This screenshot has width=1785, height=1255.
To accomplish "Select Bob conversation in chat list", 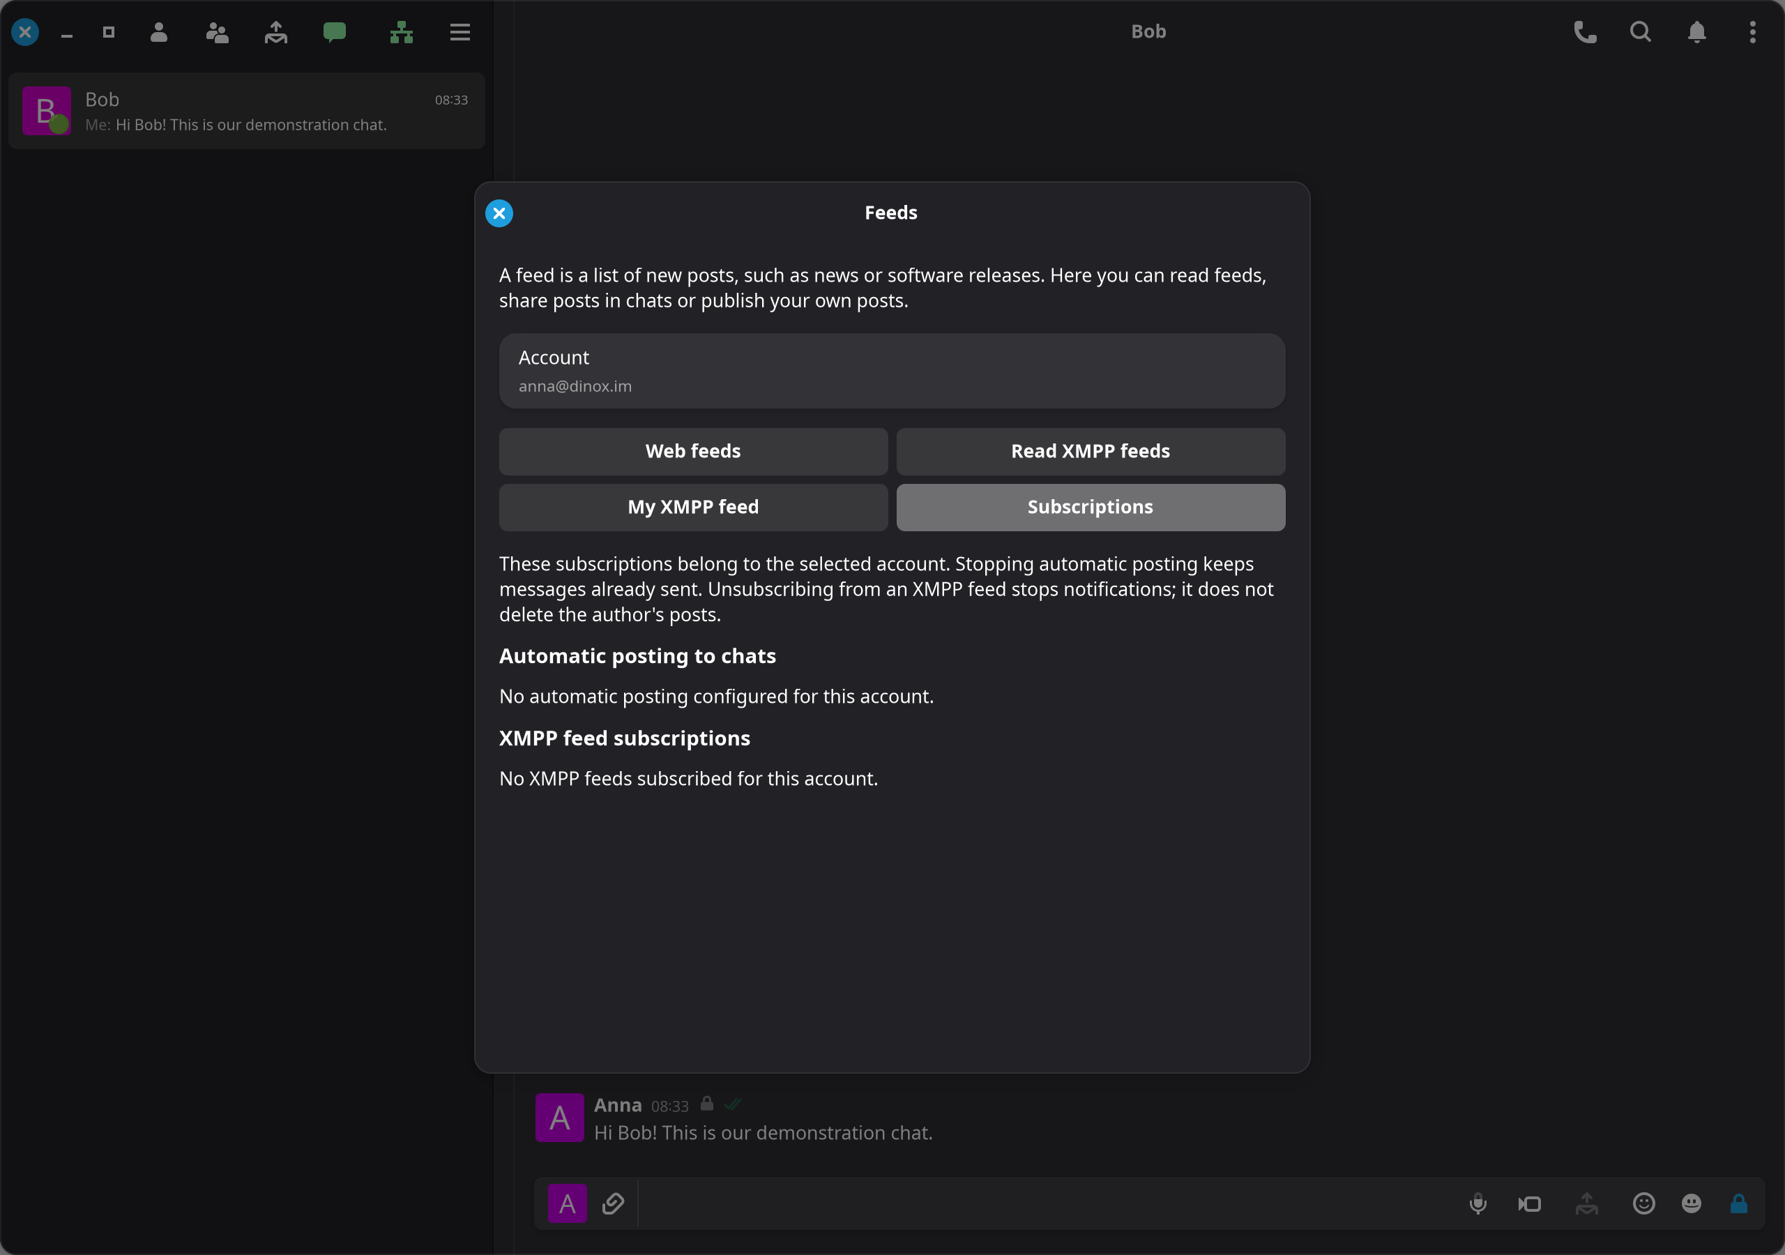I will click(x=246, y=111).
